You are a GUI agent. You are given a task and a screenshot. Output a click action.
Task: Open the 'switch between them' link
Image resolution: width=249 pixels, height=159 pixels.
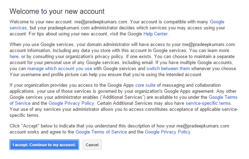coord(168,68)
